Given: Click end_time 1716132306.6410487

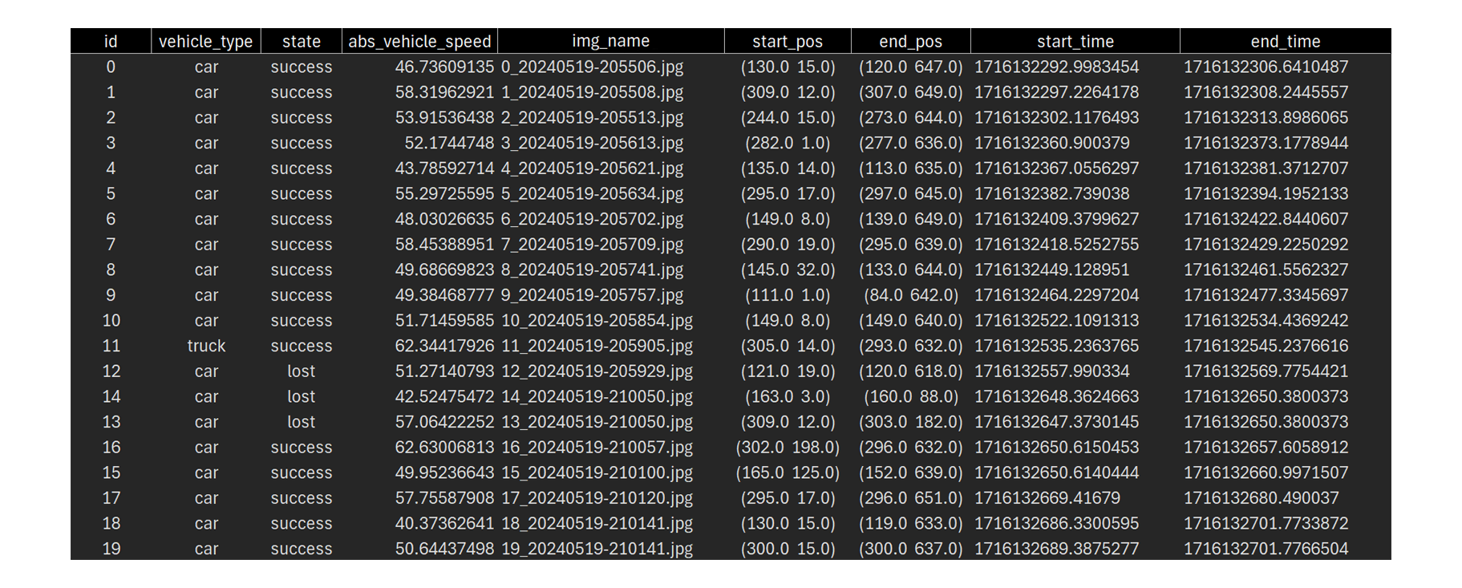Looking at the screenshot, I should tap(1266, 67).
